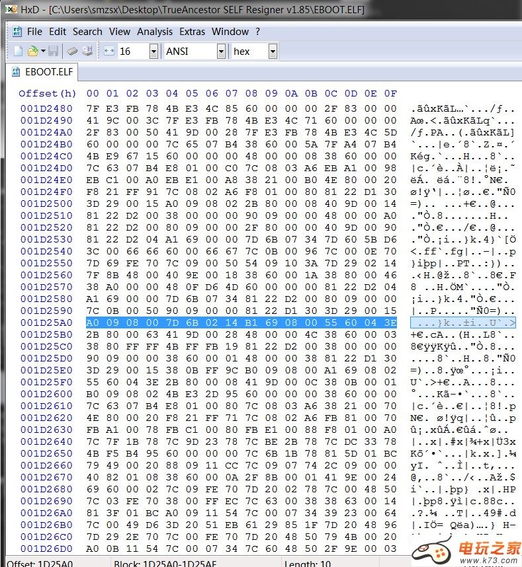Click the Open disk drive icon
This screenshot has height=567, width=522.
point(87,51)
